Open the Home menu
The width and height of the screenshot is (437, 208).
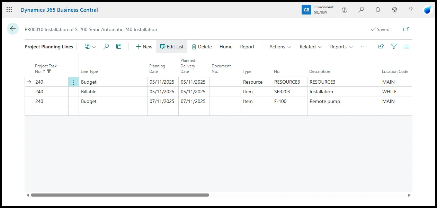pyautogui.click(x=226, y=47)
